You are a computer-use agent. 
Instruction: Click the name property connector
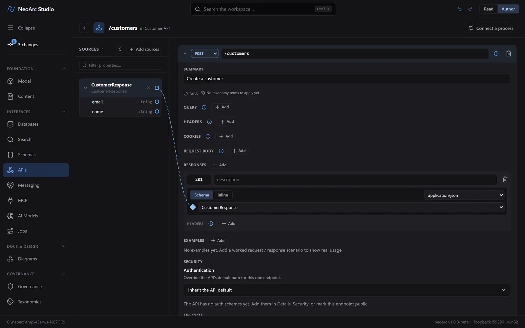[x=157, y=112]
